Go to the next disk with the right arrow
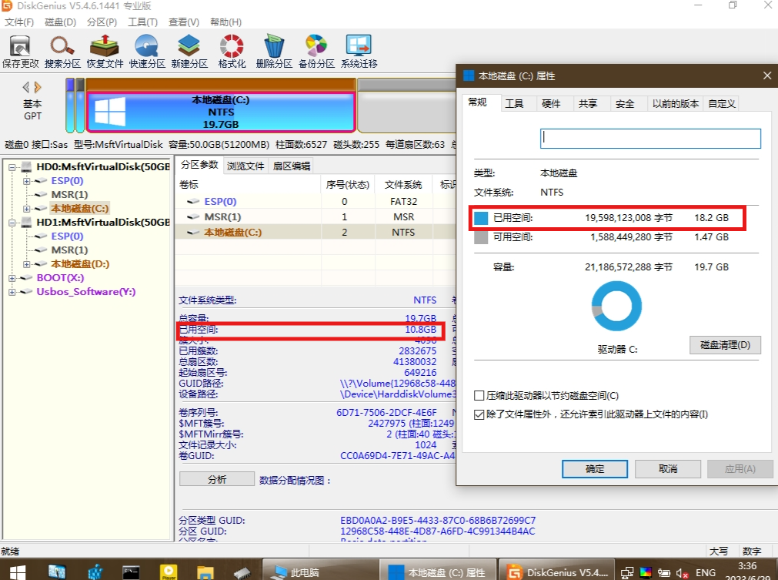The height and width of the screenshot is (580, 778). click(x=38, y=87)
